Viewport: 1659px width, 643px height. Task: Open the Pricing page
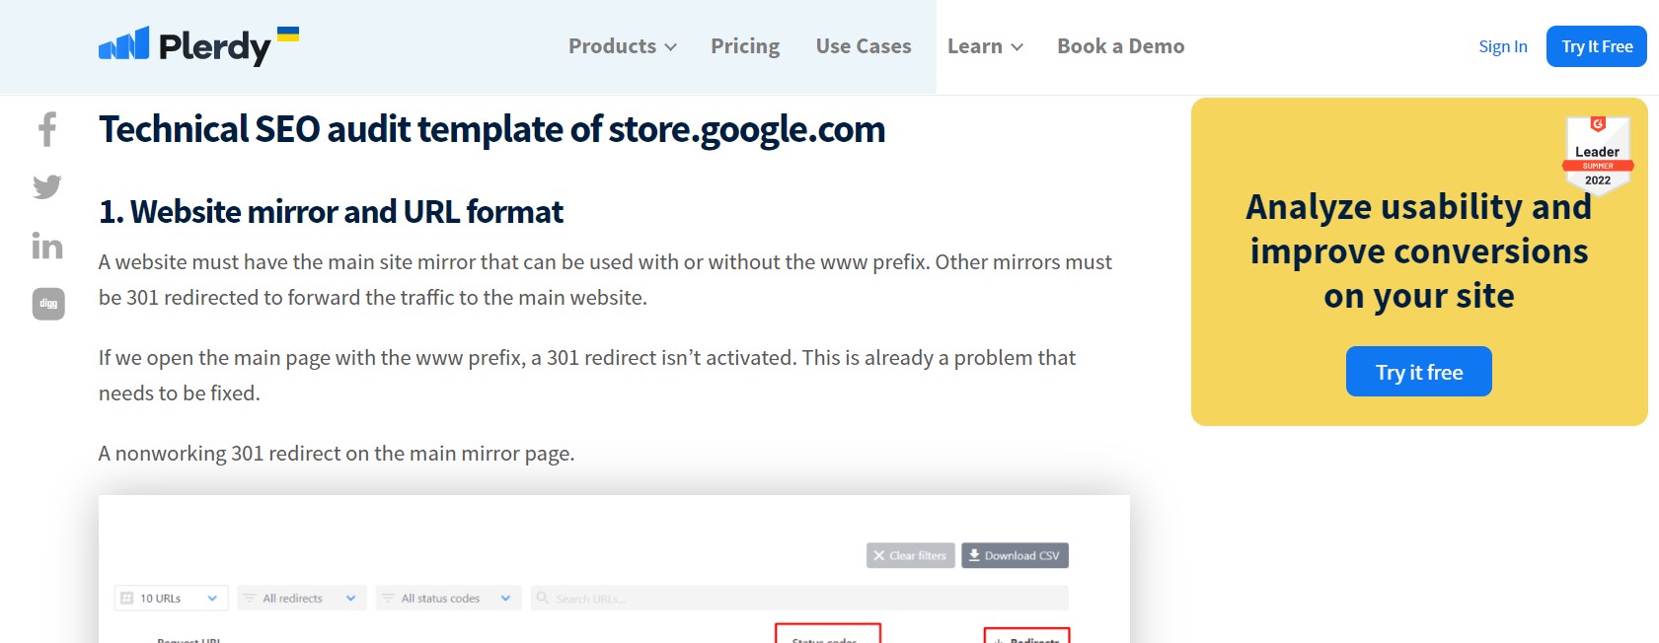point(745,46)
